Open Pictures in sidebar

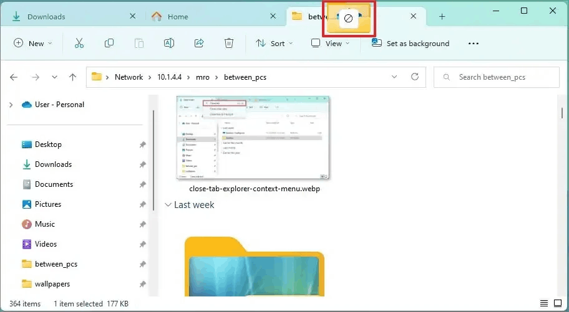click(x=48, y=204)
